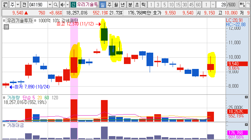Click stock name 우리기술투 label
This screenshot has height=140, width=251.
tap(88, 5)
